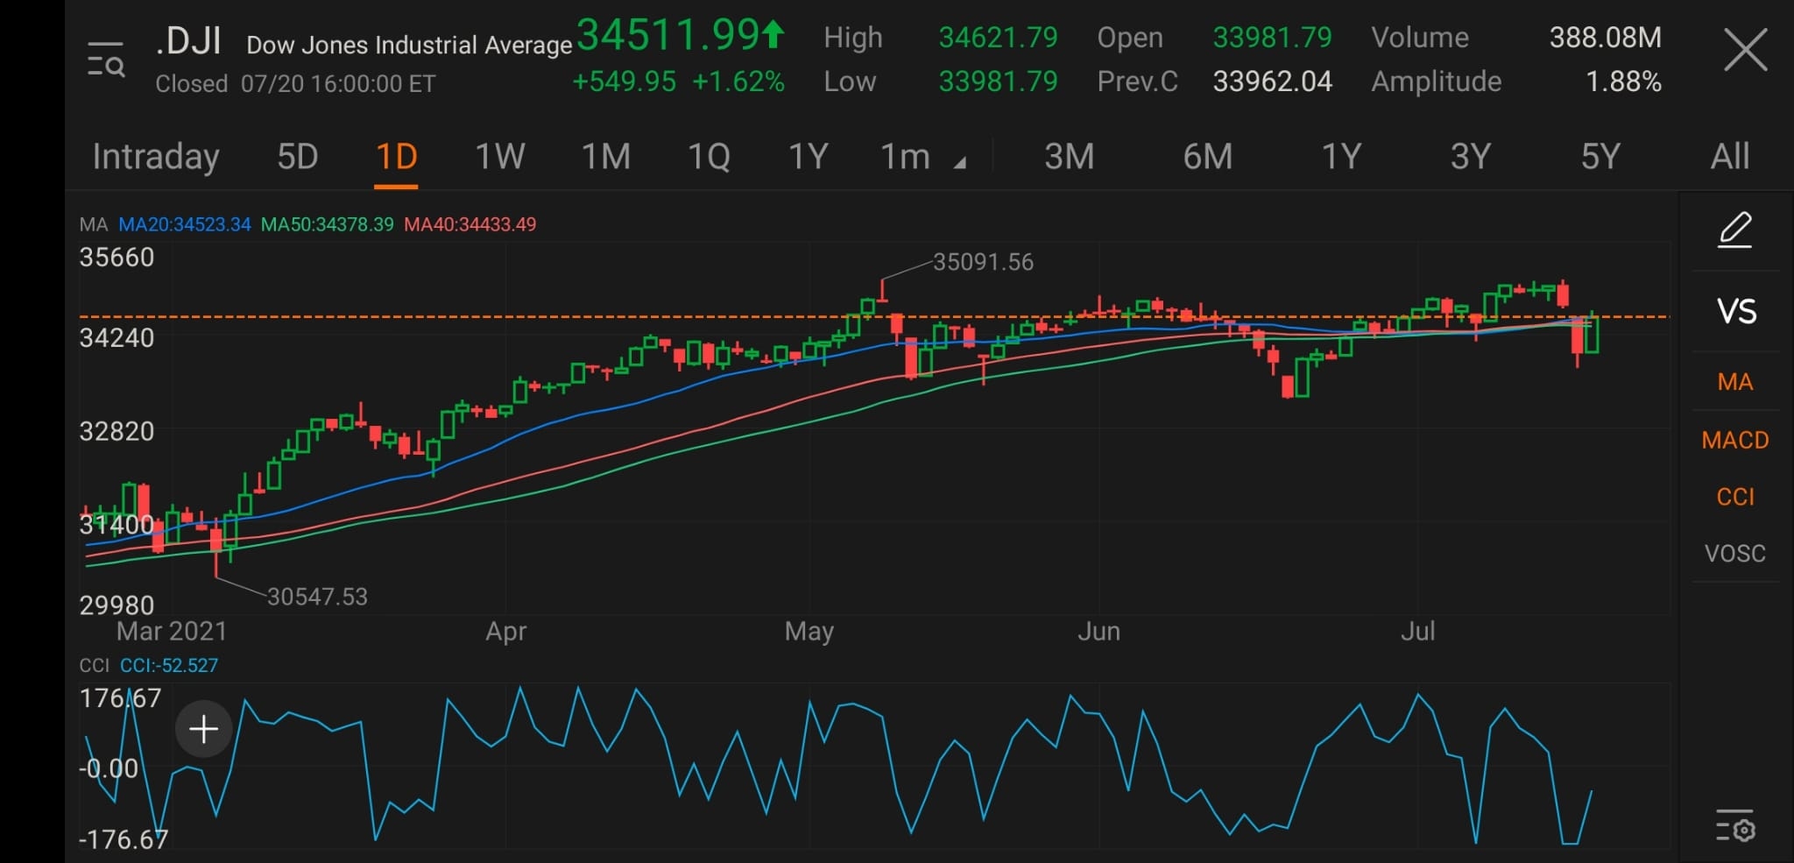1794x863 pixels.
Task: Click the Prev.C value 33962.04
Action: [x=1272, y=81]
